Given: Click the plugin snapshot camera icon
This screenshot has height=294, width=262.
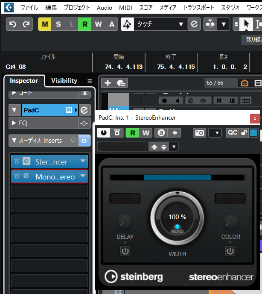Looking at the screenshot, I should click(199, 133).
